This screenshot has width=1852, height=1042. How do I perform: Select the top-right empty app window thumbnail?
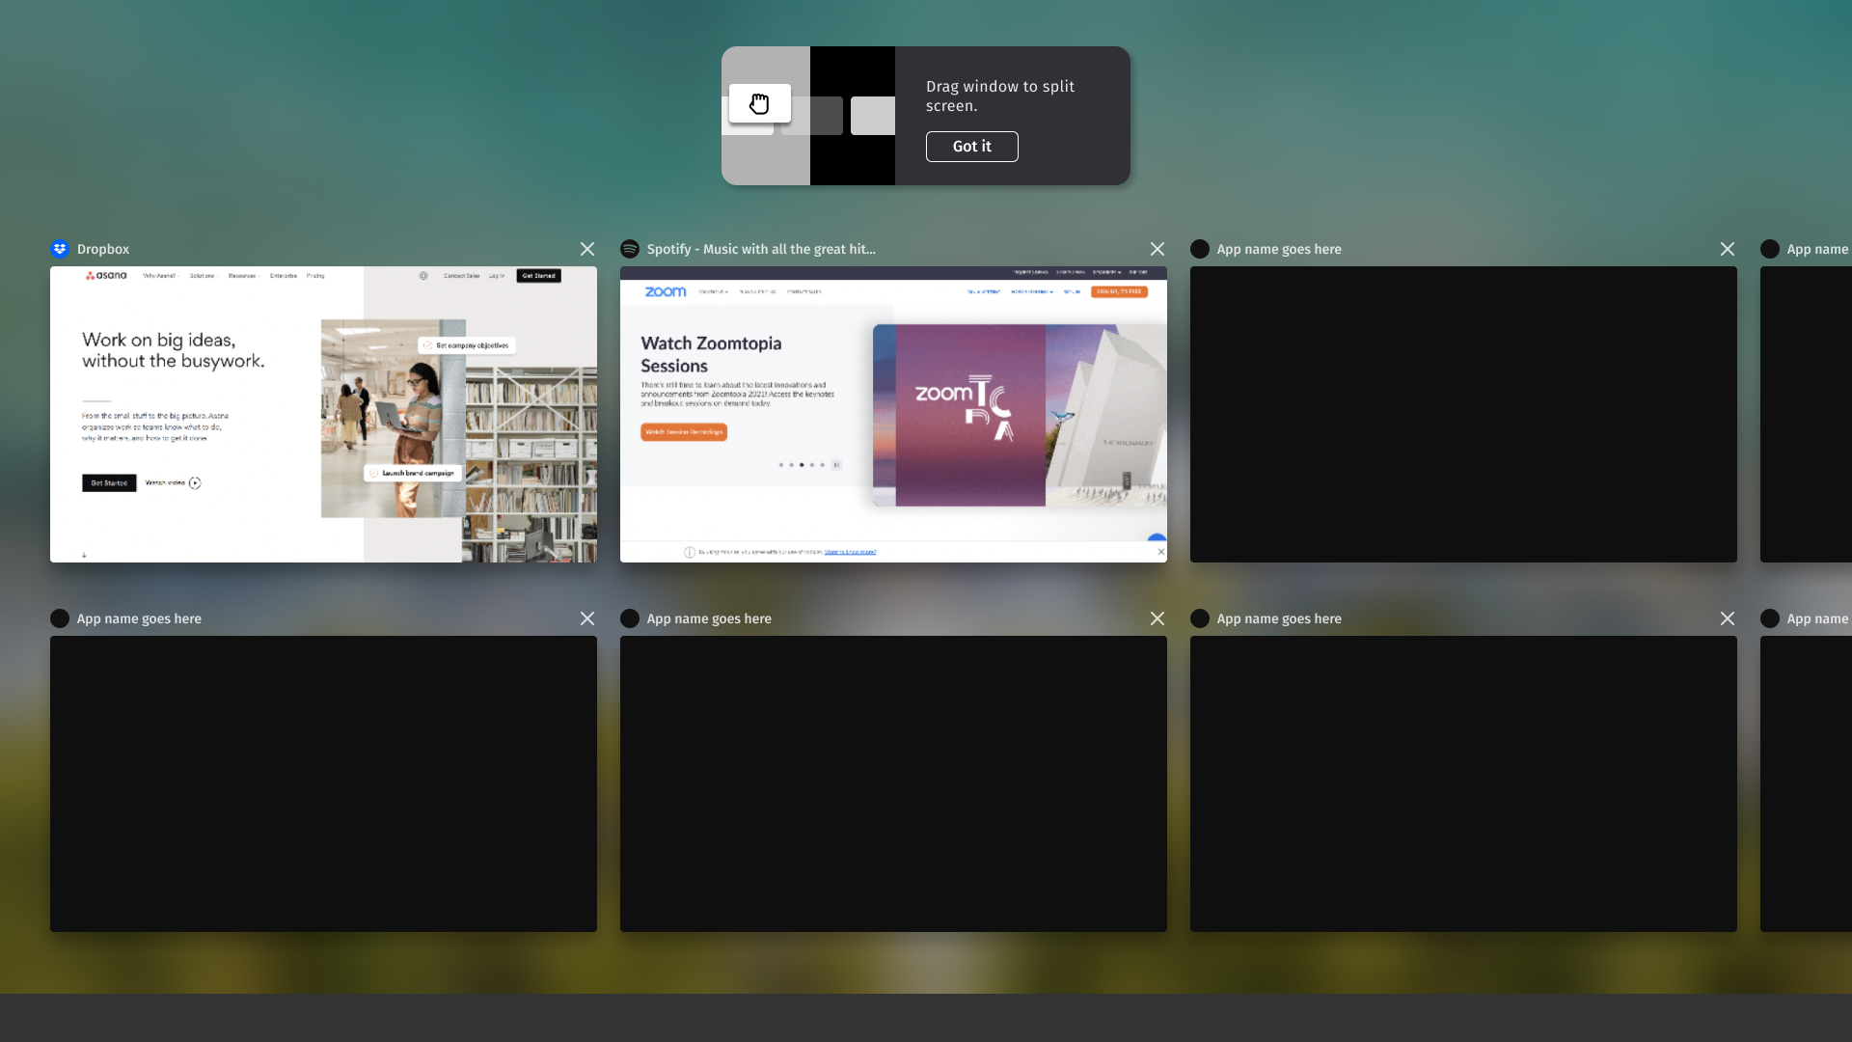[x=1463, y=415]
